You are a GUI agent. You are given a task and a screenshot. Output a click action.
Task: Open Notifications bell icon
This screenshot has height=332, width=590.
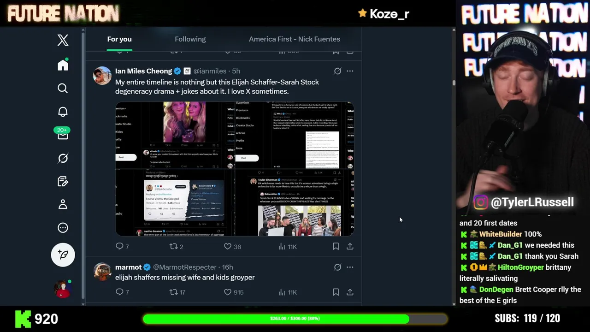63,112
